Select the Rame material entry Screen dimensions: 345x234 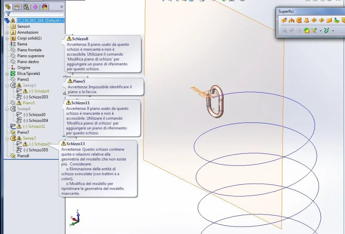[x=22, y=44]
